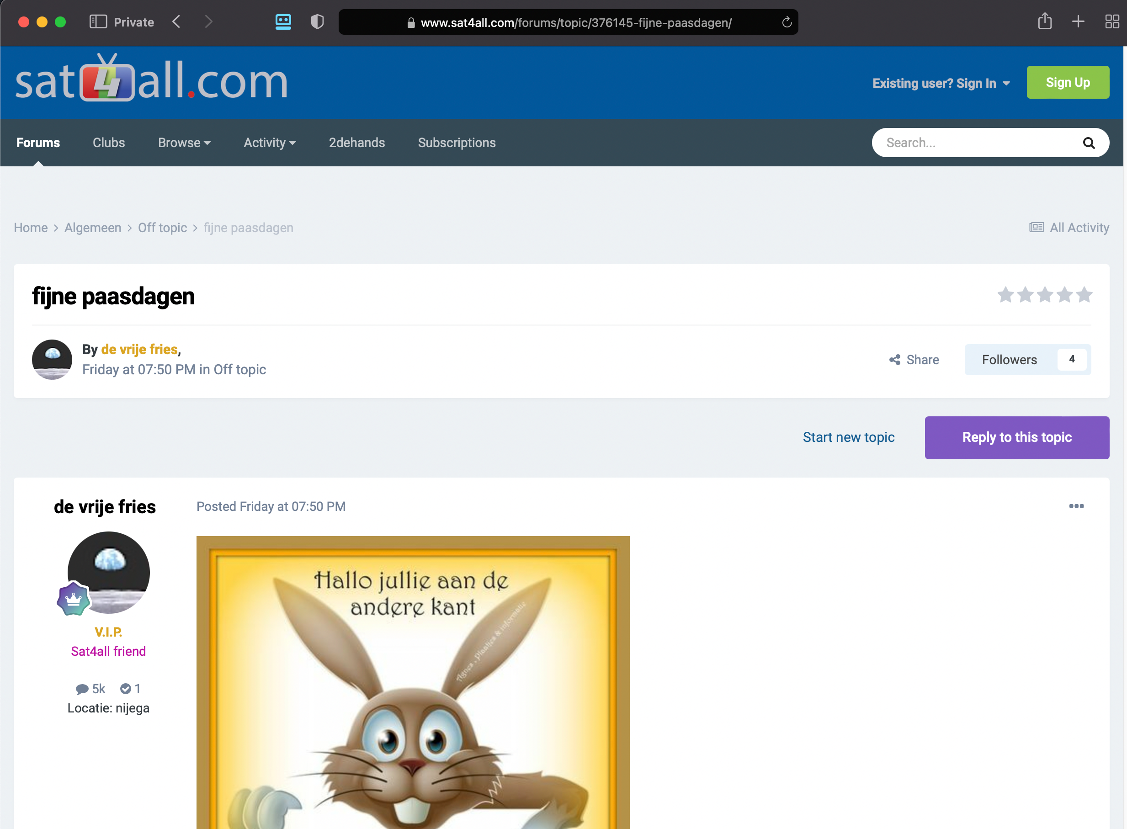This screenshot has width=1127, height=829.
Task: Go back with the browser back arrow
Action: pyautogui.click(x=176, y=21)
